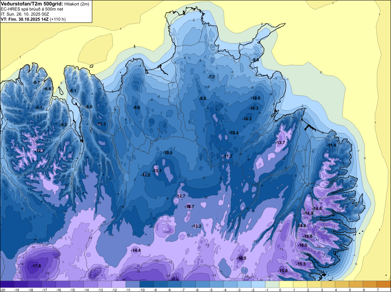Click the -8.2 temperature value

click(x=64, y=125)
